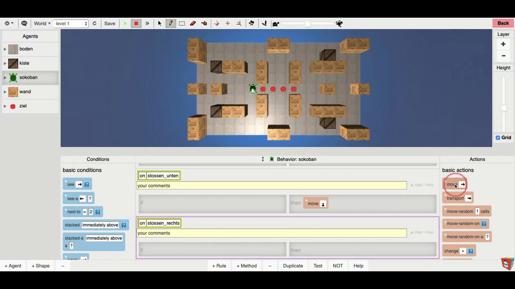Set speed to slowest with turtle icon
The height and width of the screenshot is (289, 515).
pyautogui.click(x=276, y=24)
